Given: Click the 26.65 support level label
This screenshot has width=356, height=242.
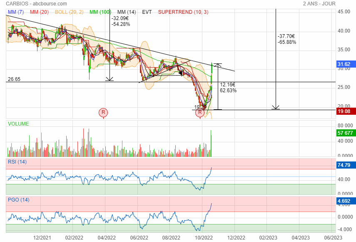Looking at the screenshot, I should tap(14, 79).
